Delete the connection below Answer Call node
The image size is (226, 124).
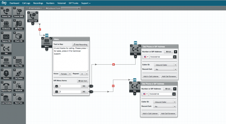click(x=40, y=30)
